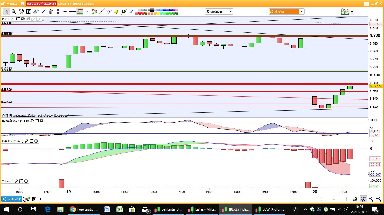Open the tools settings hammer-wrench icon
Viewport: 384px width, 215px height.
click(21, 11)
